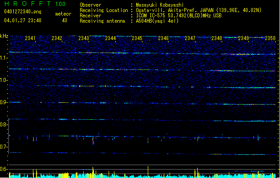
Task: Click the 1.1 frequency axis label
Action: [x=4, y=58]
